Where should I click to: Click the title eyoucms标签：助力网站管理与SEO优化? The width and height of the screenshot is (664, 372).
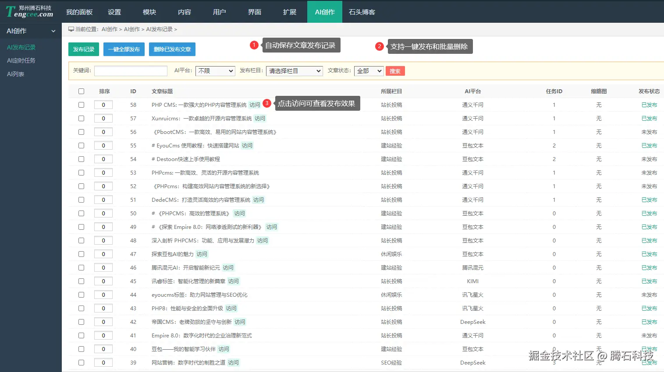[199, 295]
